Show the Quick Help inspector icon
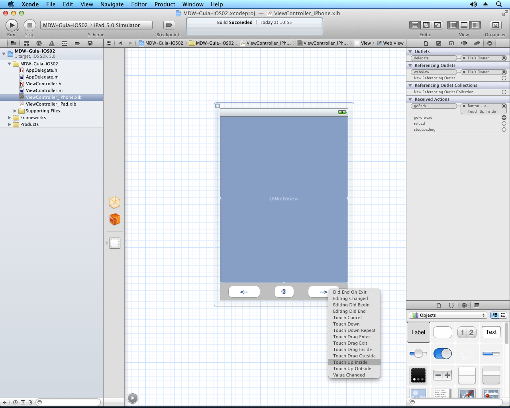Image resolution: width=510 pixels, height=408 pixels. [439, 43]
